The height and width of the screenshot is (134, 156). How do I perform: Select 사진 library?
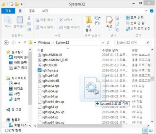click(x=14, y=94)
